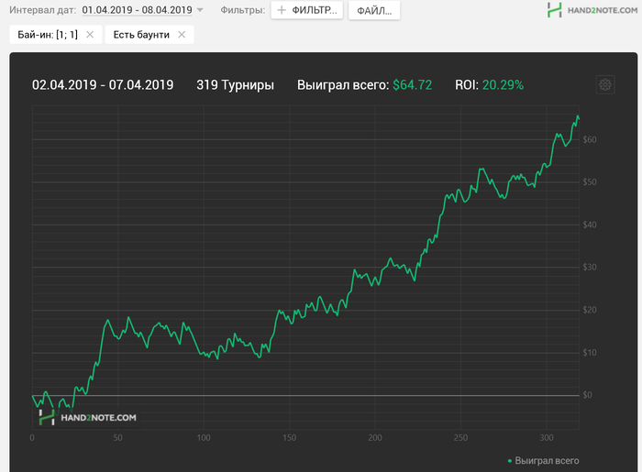Remove the Есть баунти filter
The image size is (642, 472).
tap(182, 35)
